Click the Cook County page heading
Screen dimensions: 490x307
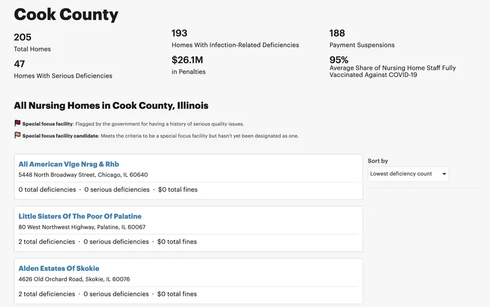(x=66, y=14)
